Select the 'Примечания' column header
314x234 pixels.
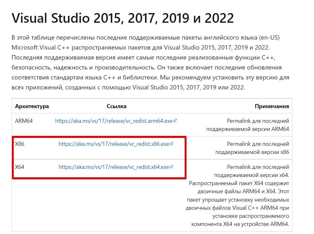pyautogui.click(x=272, y=106)
